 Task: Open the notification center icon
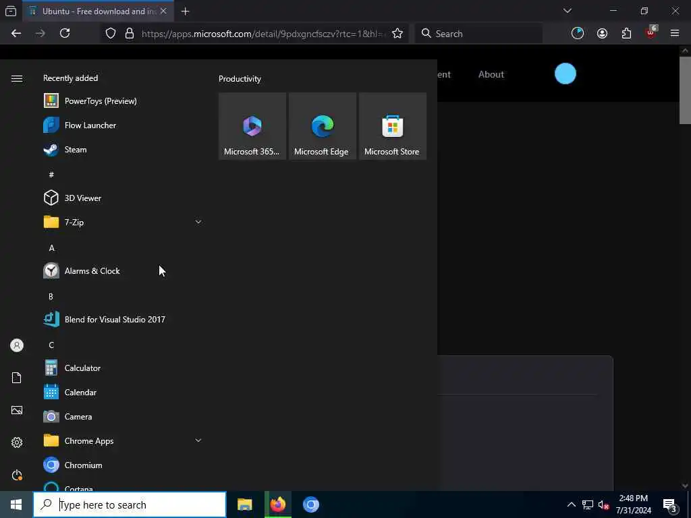[670, 505]
